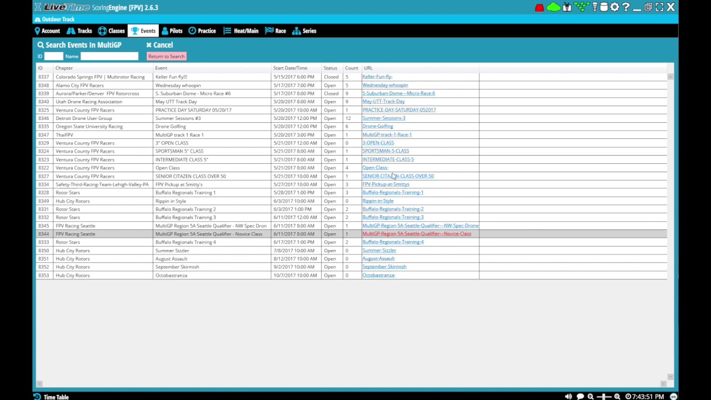This screenshot has width=711, height=400.
Task: Open the INTERMEDIATE-CLASS-5 link
Action: pyautogui.click(x=388, y=159)
